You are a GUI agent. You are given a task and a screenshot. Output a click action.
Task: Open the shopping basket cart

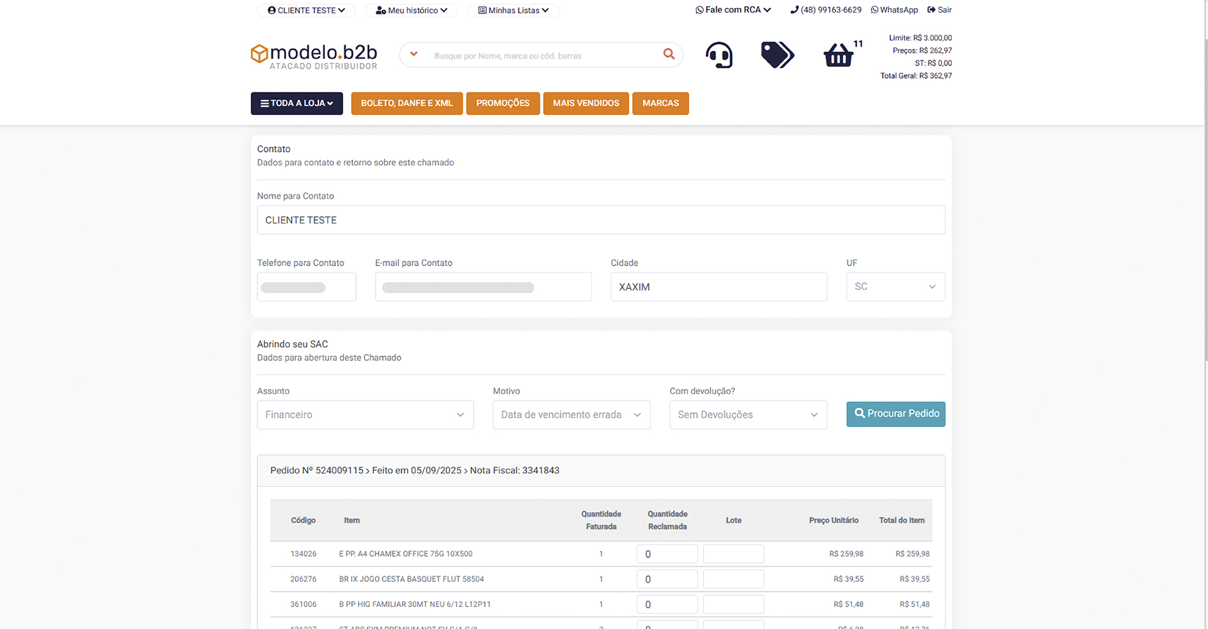(x=839, y=55)
